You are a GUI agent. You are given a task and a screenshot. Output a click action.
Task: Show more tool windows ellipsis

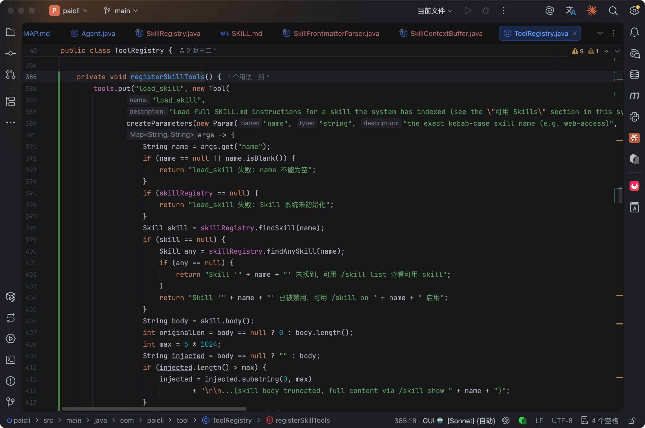coord(10,123)
